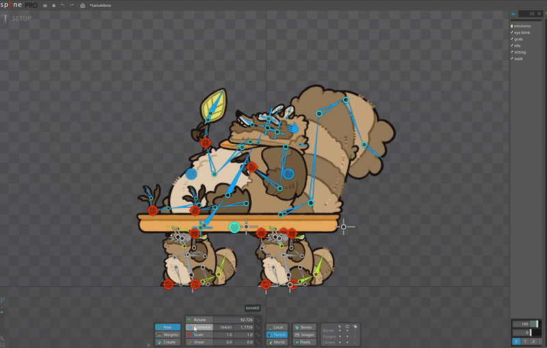Switch axes to Parent
The height and width of the screenshot is (348, 547).
coord(277,335)
